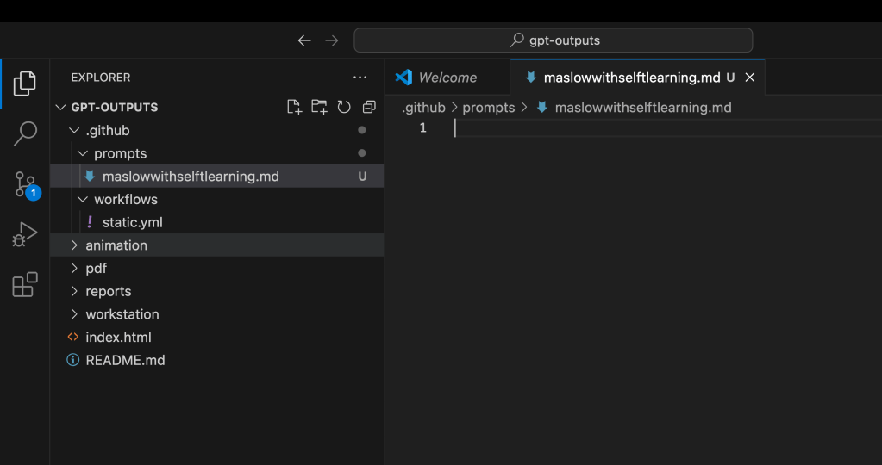Viewport: 882px width, 465px height.
Task: Expand the pdf folder
Action: coord(216,269)
